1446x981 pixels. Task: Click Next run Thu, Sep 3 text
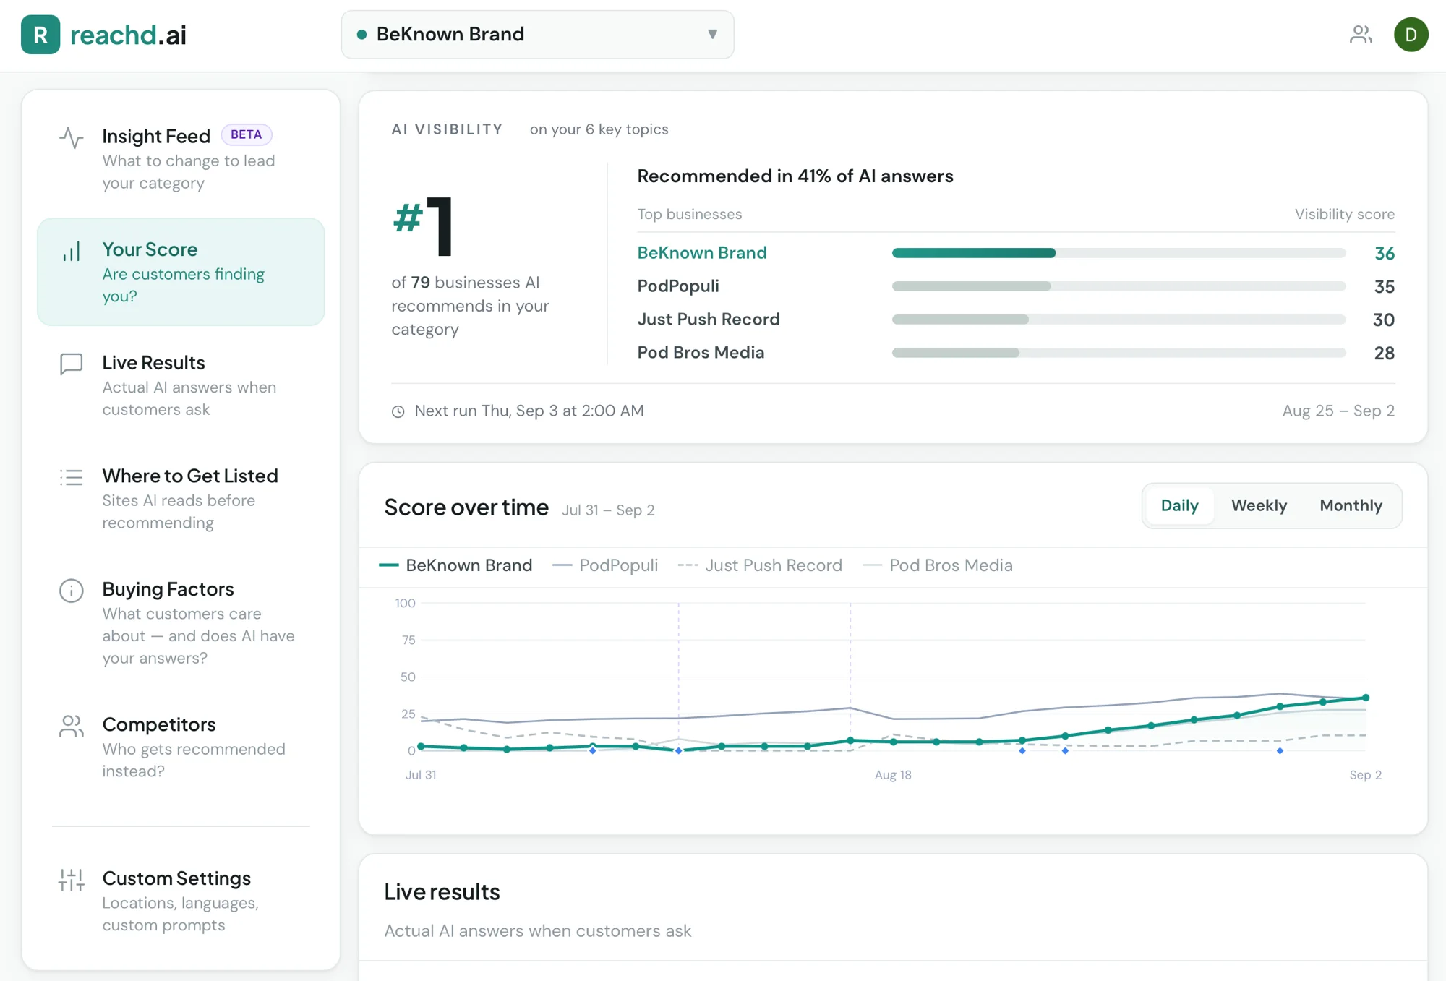point(529,411)
